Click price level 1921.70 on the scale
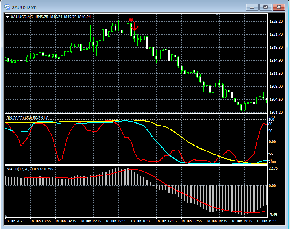This screenshot has height=229, width=290. [276, 34]
